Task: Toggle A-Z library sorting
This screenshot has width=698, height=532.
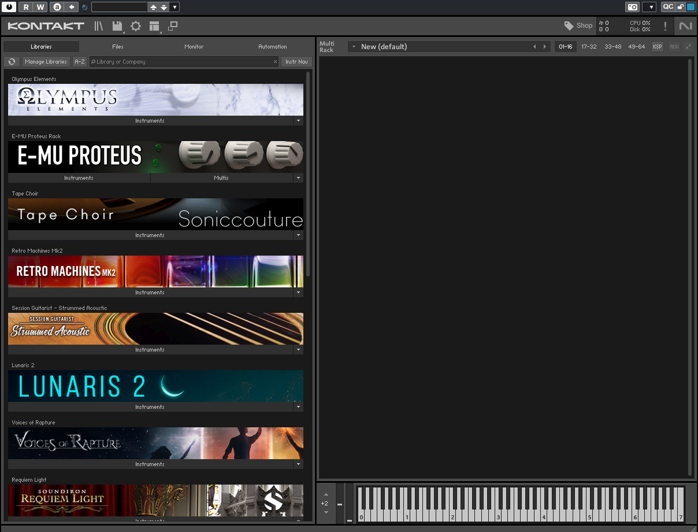Action: pos(80,62)
